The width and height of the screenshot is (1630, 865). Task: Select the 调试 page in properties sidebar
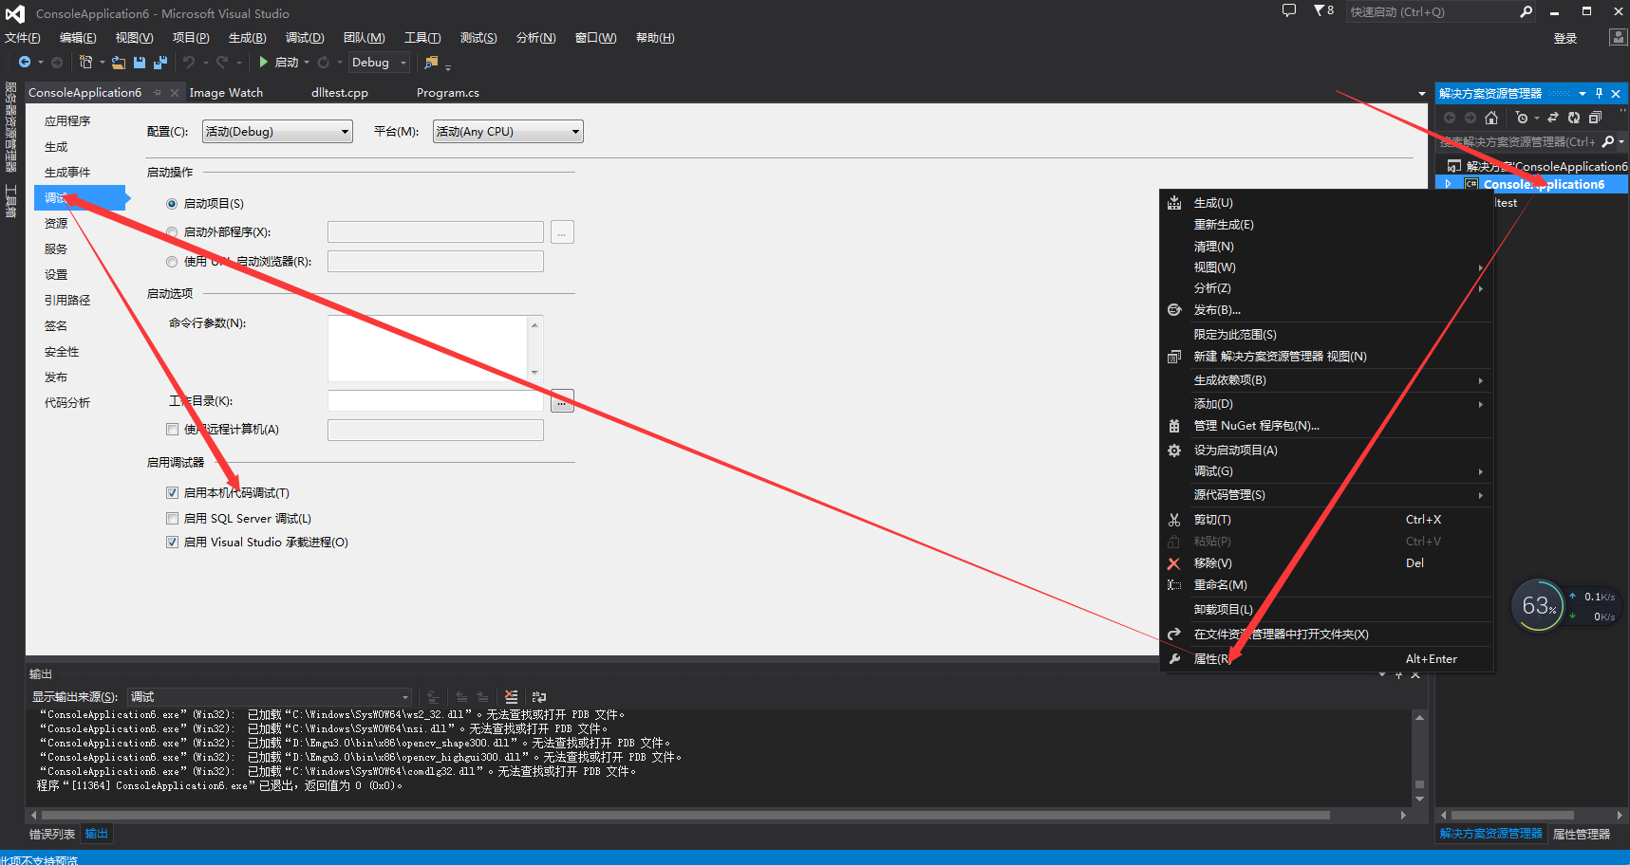(x=80, y=198)
